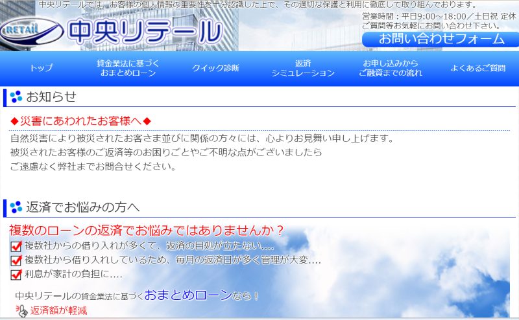Open the トップ navigation item
The image size is (519, 320).
(x=42, y=68)
